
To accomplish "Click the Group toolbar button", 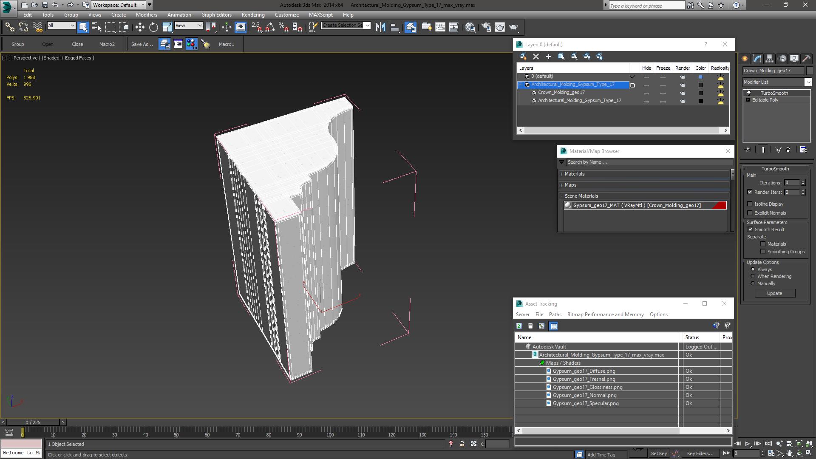I will pyautogui.click(x=17, y=44).
